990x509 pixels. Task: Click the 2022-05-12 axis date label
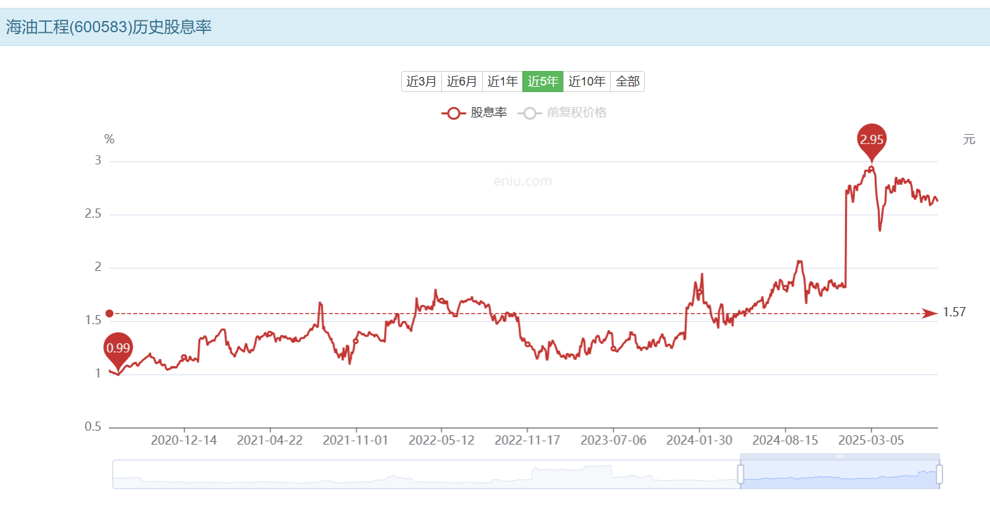point(441,440)
